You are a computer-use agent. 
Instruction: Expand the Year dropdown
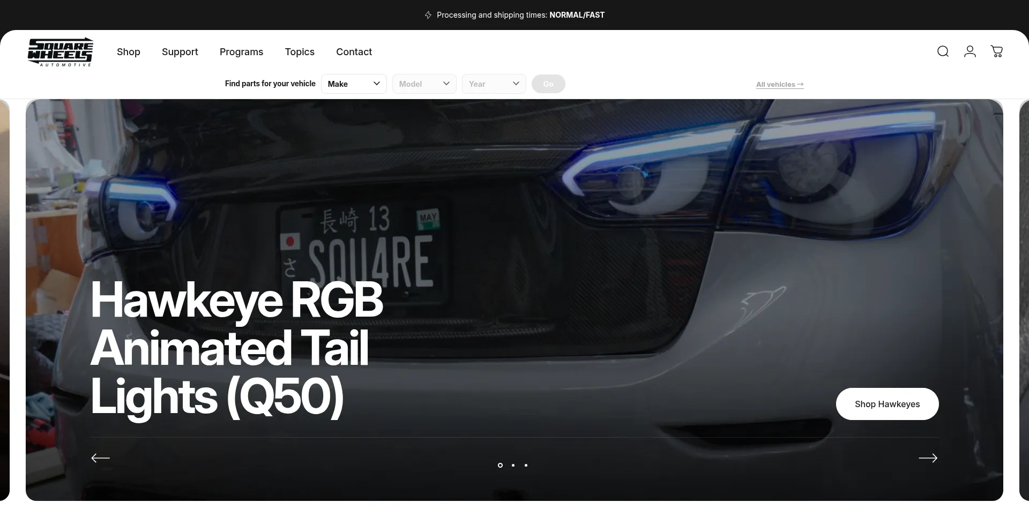point(494,84)
